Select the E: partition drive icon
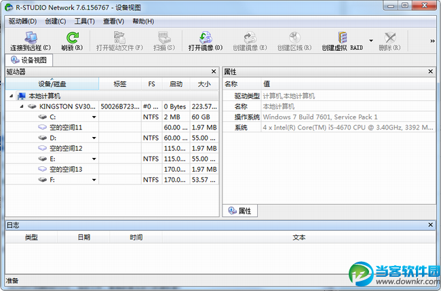This screenshot has width=441, height=291. tap(43, 159)
